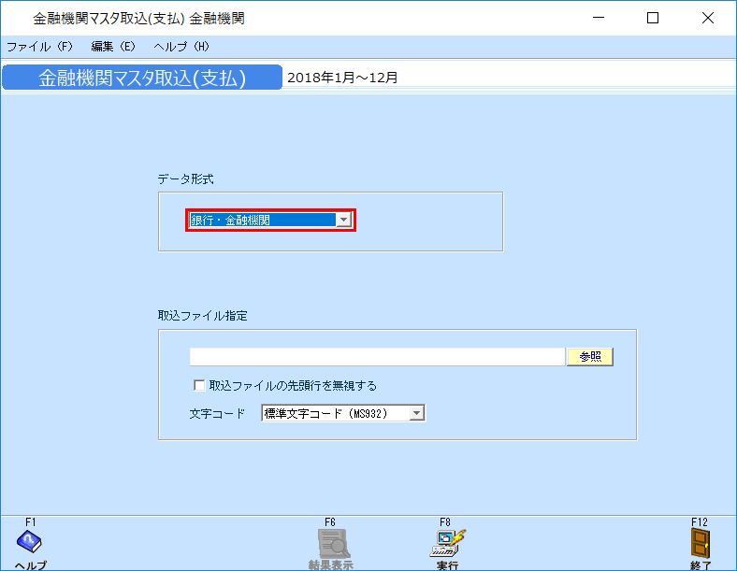The image size is (737, 571).
Task: Run import with F8 実行 icon
Action: [447, 545]
